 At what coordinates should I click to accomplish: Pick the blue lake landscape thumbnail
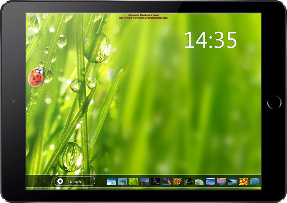click(233, 181)
